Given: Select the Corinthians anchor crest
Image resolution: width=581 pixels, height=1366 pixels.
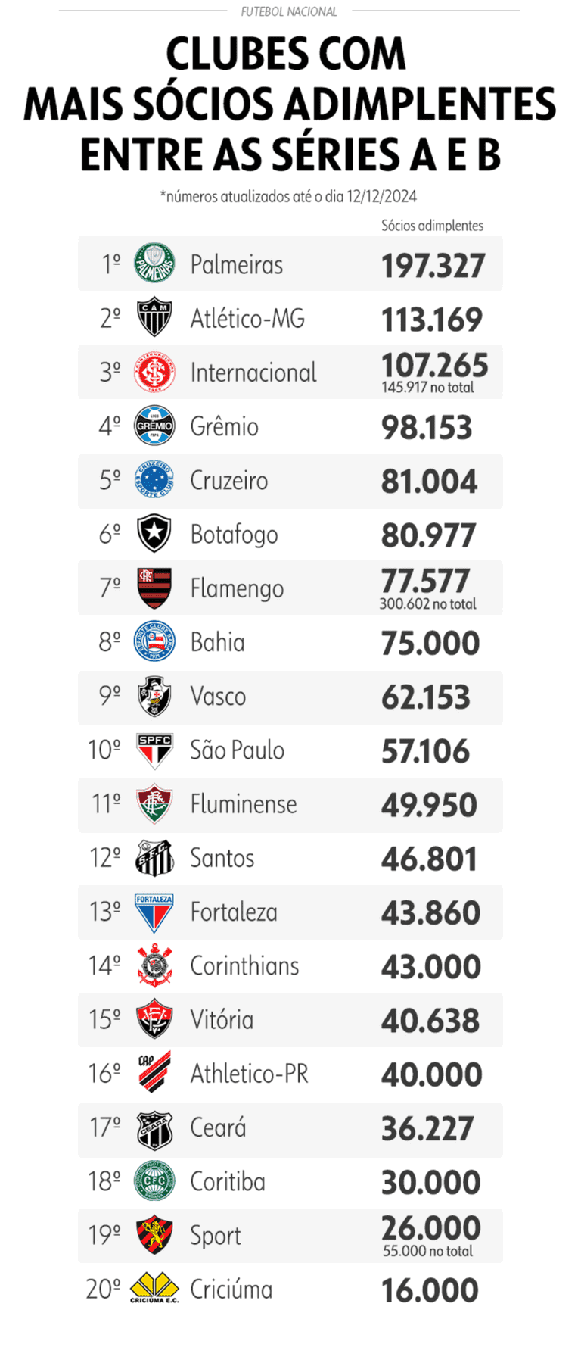Looking at the screenshot, I should (x=154, y=965).
